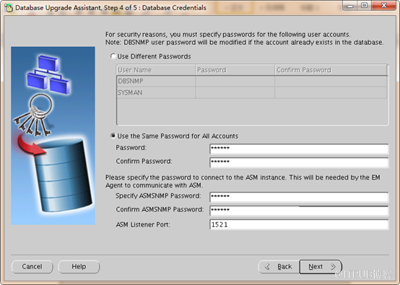Click the User Name column header
The width and height of the screenshot is (400, 285).
click(156, 70)
